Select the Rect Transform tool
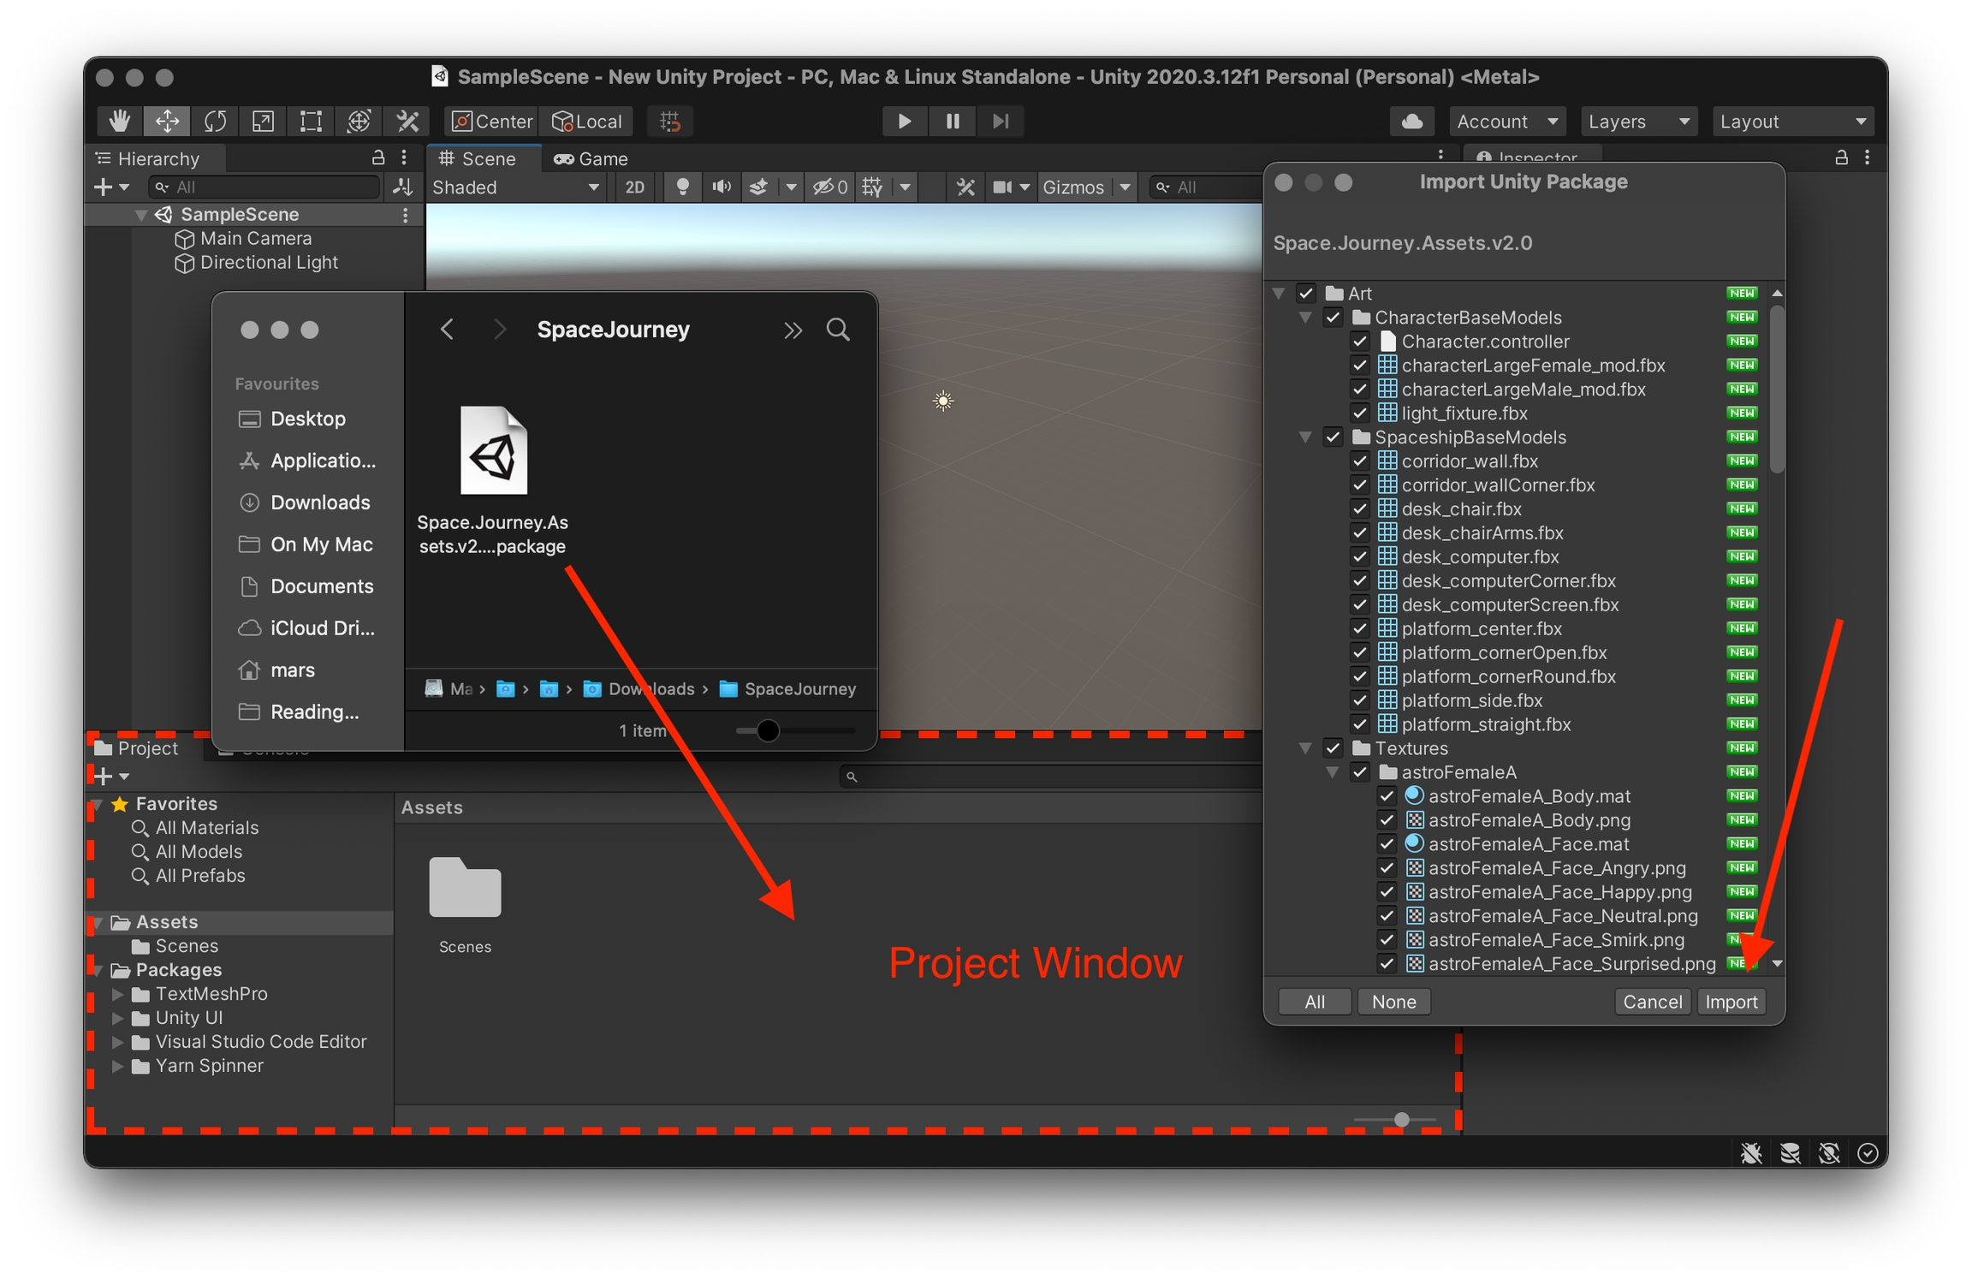 pyautogui.click(x=311, y=121)
